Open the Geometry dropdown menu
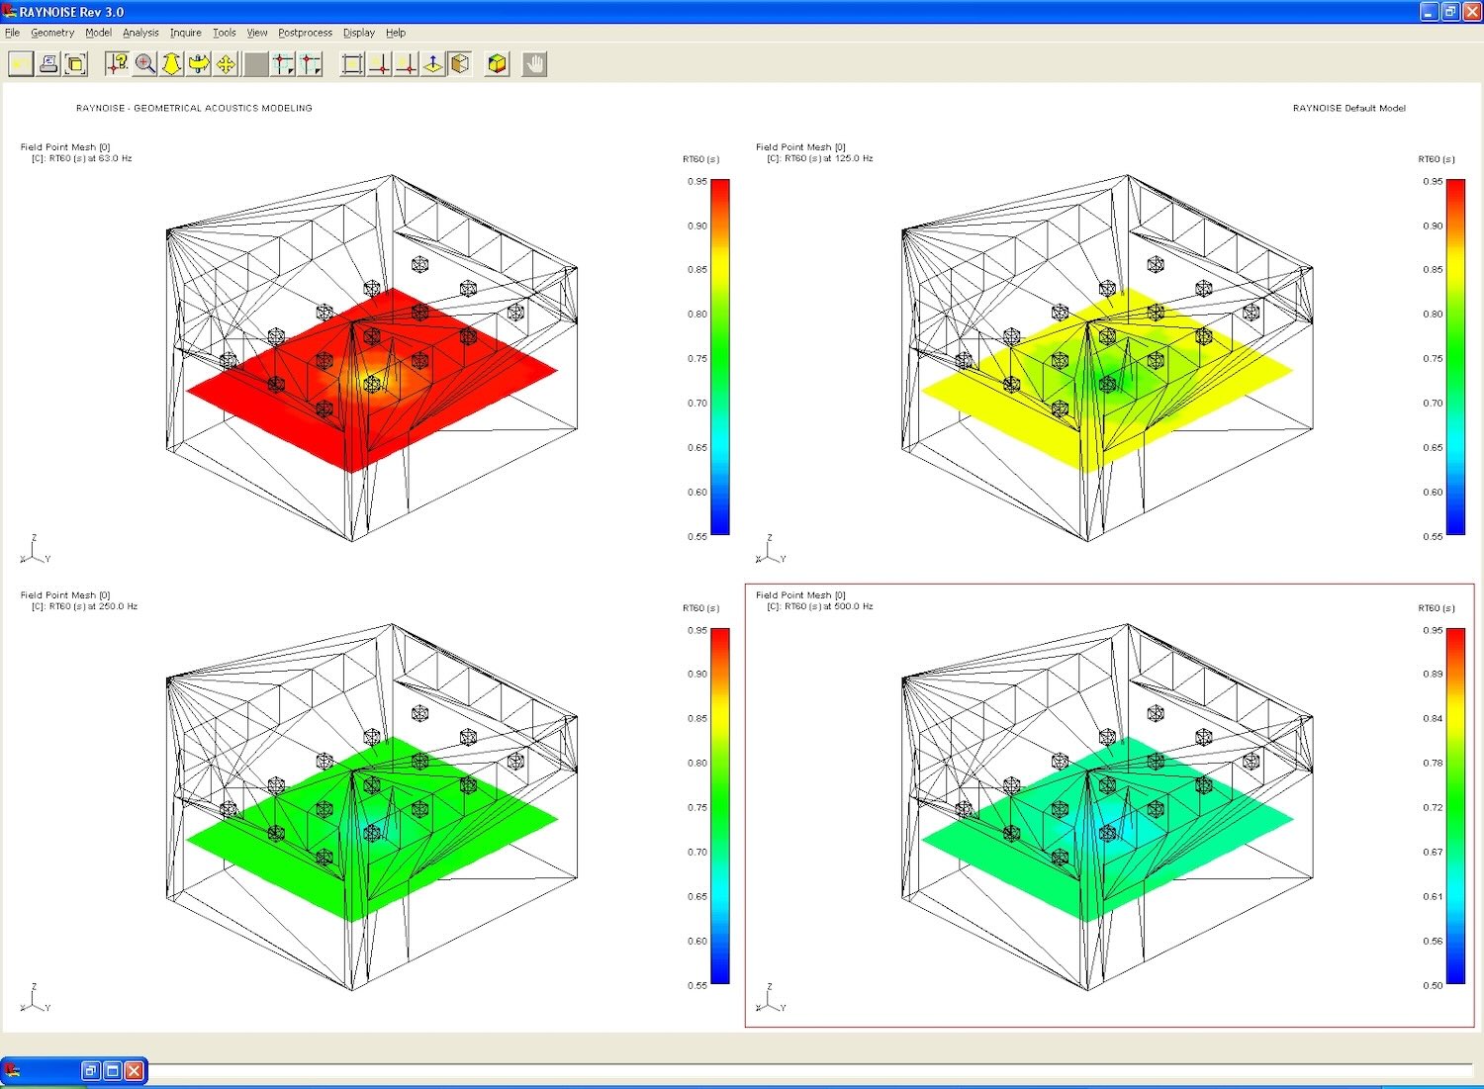 point(52,33)
